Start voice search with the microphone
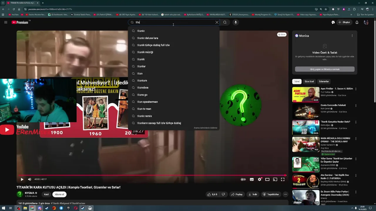 [x=236, y=22]
